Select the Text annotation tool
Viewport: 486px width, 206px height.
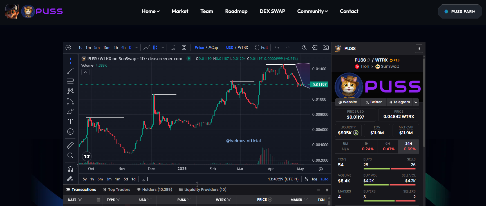click(x=70, y=121)
